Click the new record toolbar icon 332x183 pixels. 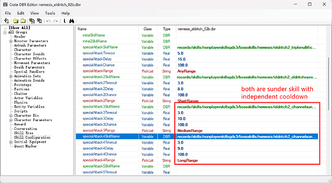pos(6,21)
